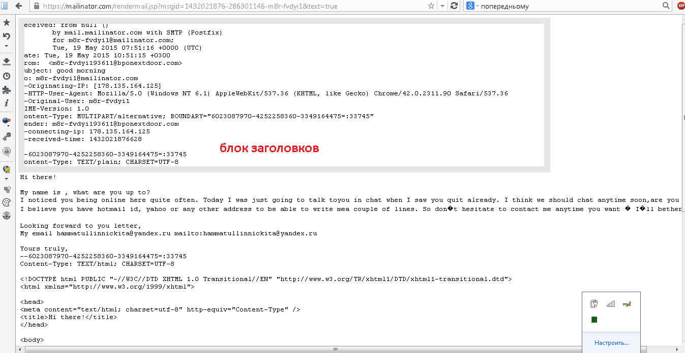Click the 'Looking forward to you letter,' line
This screenshot has width=685, height=353.
point(80,226)
